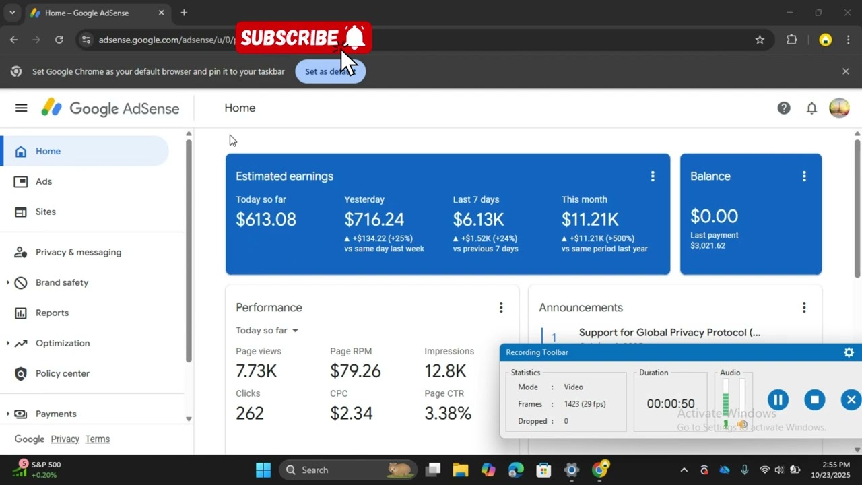Click the Terms footer link
The width and height of the screenshot is (862, 485).
click(97, 439)
